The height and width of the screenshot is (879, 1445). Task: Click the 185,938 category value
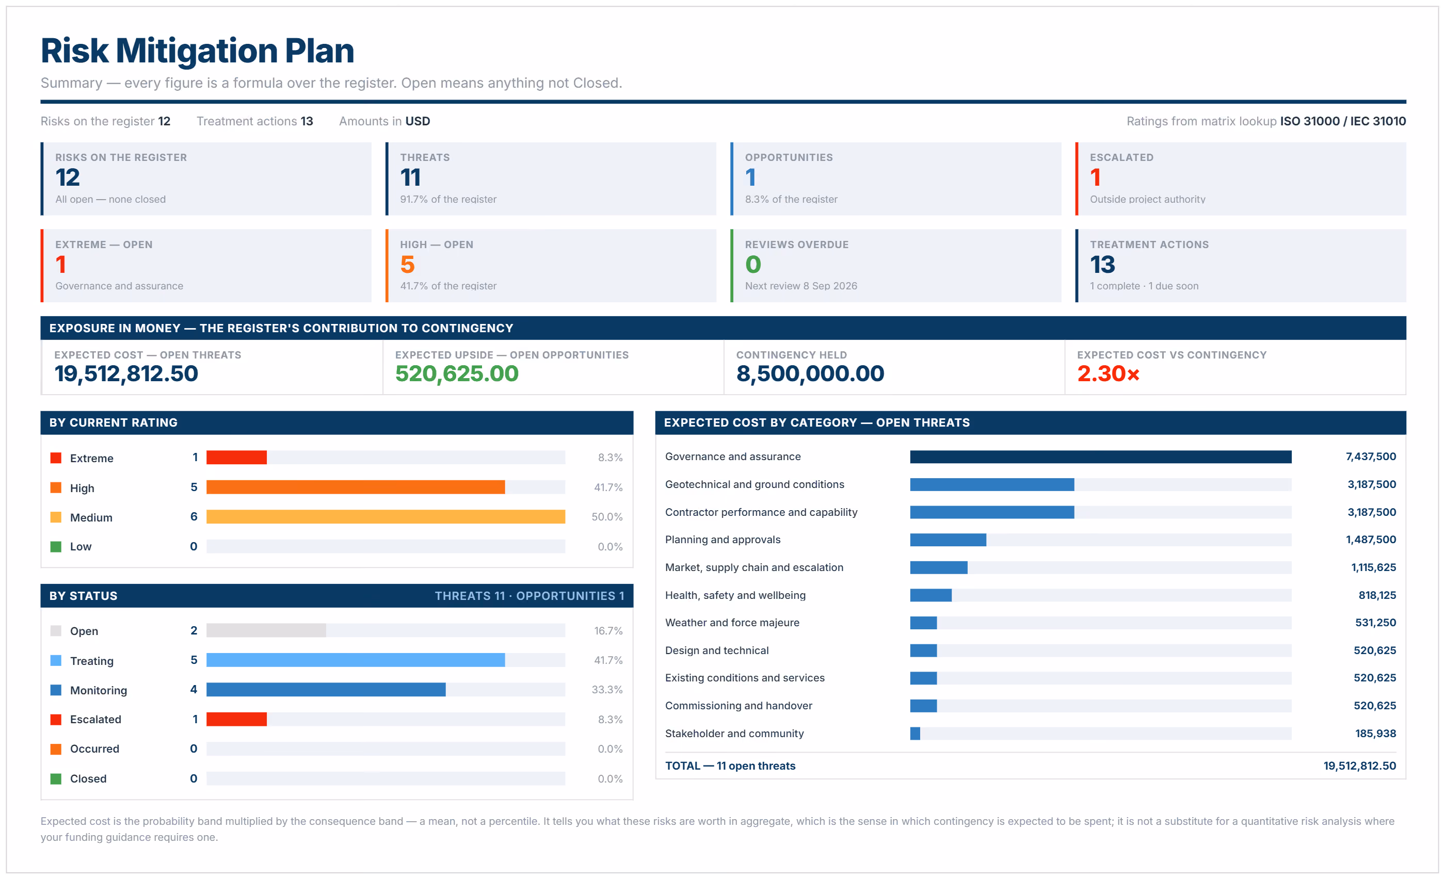[1375, 733]
